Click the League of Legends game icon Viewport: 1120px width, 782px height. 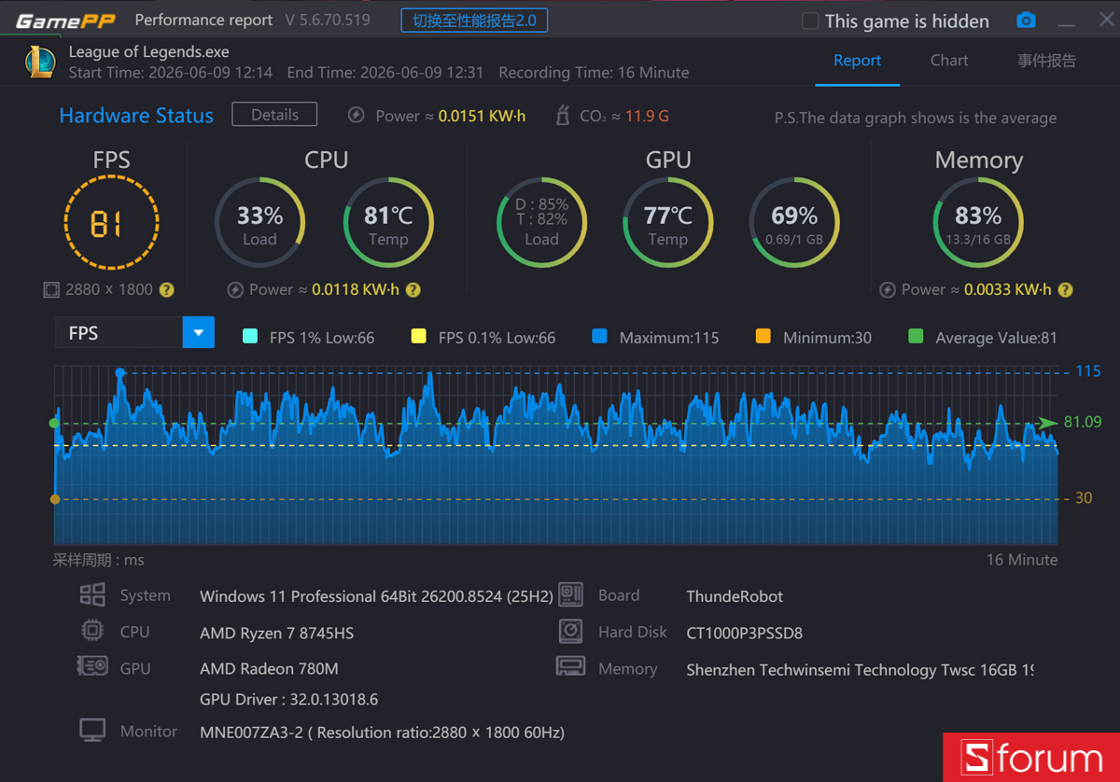click(39, 62)
